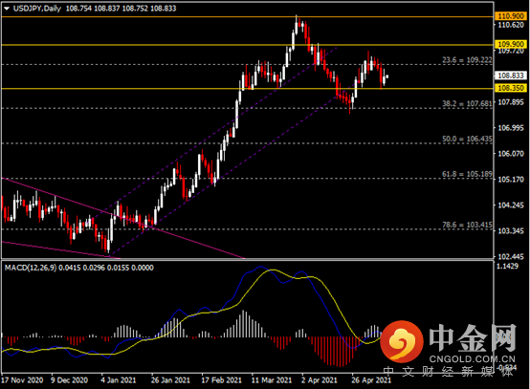Image resolution: width=530 pixels, height=389 pixels.
Task: Click the 23.6 = 109.222 Fibonacci label
Action: [467, 60]
